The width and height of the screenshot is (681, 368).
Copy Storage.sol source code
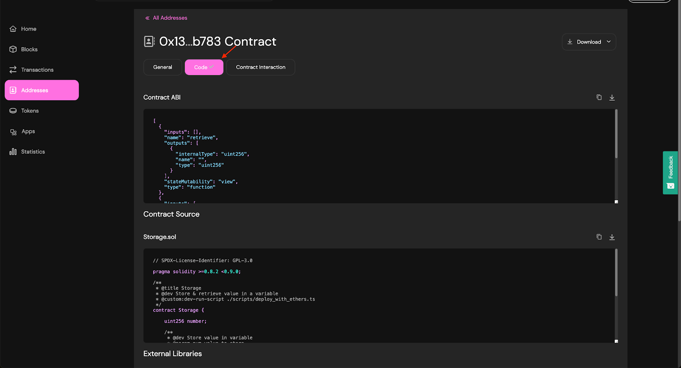pos(599,237)
